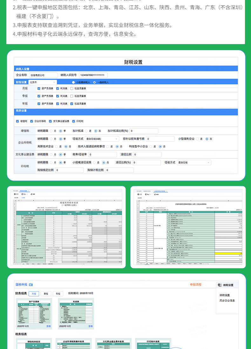Uncheck 现金流量表 in the 年报 row

pos(72,104)
